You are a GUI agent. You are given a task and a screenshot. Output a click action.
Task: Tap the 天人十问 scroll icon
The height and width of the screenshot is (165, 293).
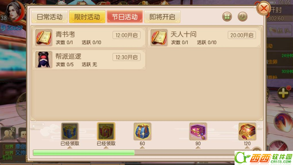click(159, 37)
